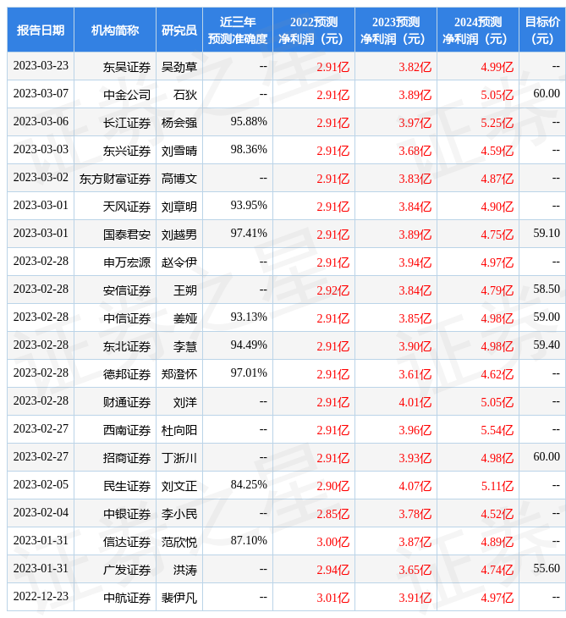Viewport: 566px width, 618px height.
Task: Click the 5.25亿 2024 profit value
Action: coord(497,123)
